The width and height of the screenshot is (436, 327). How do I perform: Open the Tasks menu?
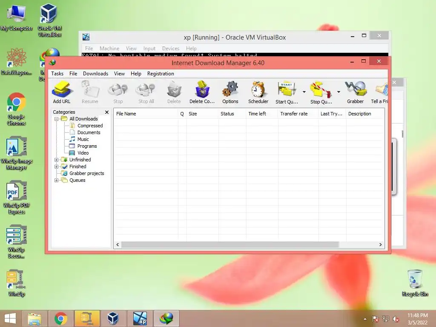[57, 74]
